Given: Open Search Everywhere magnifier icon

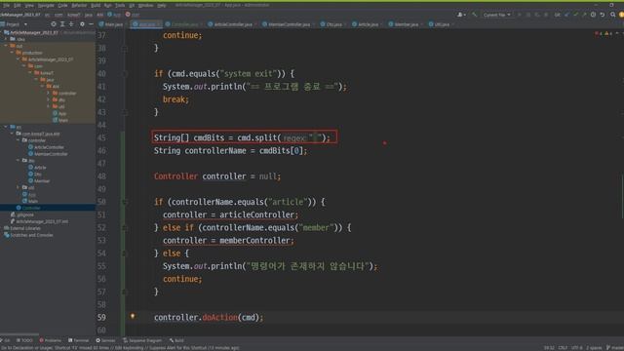Looking at the screenshot, I should 613,15.
